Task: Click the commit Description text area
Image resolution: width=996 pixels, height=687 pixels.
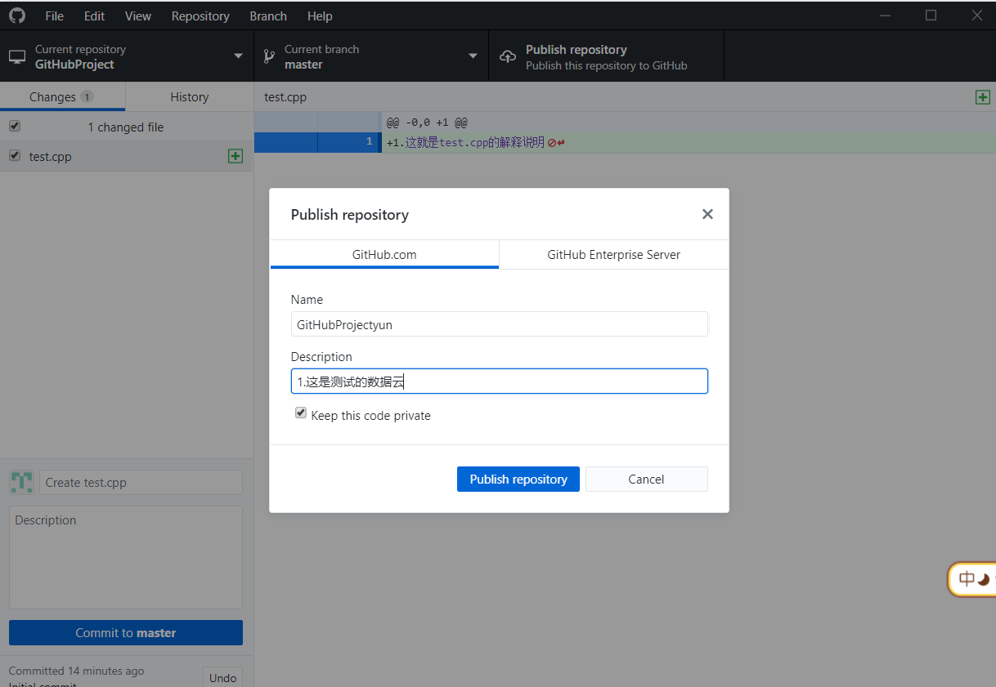Action: [x=126, y=557]
